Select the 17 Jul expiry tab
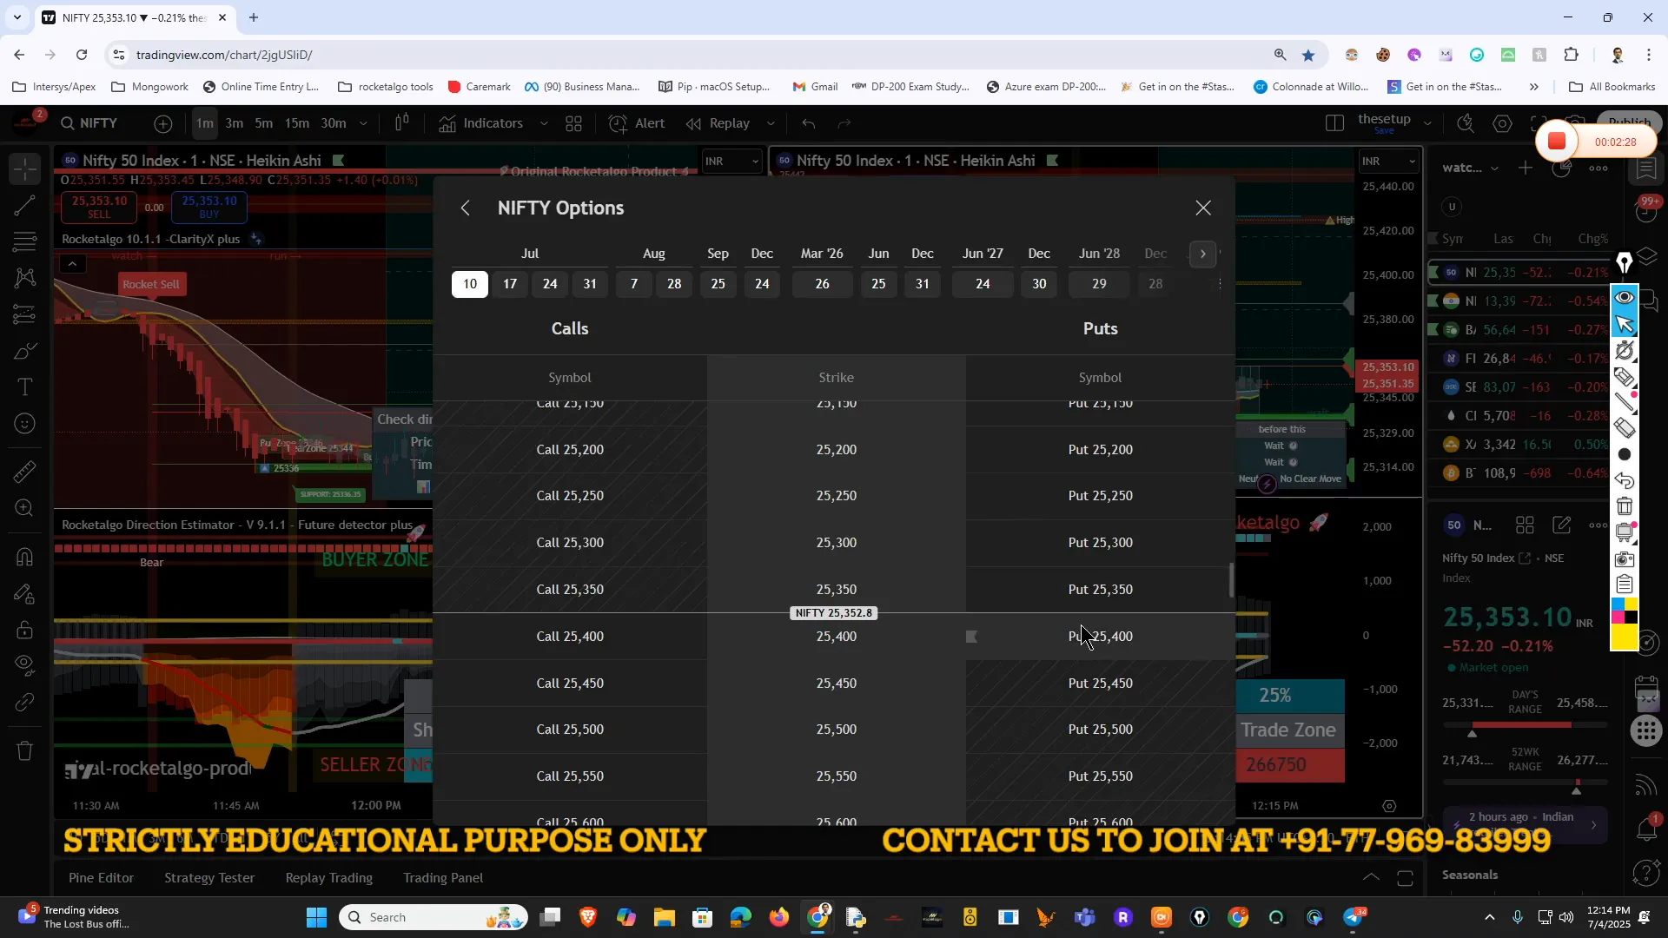 (510, 284)
